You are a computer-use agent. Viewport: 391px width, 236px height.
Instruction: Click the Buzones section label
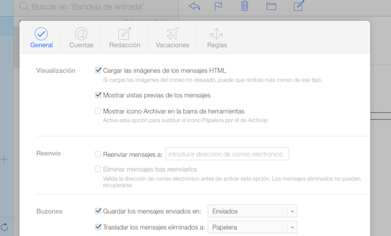tap(49, 211)
